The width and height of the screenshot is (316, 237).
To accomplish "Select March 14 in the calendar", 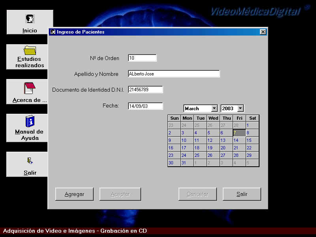I will pyautogui.click(x=239, y=140).
